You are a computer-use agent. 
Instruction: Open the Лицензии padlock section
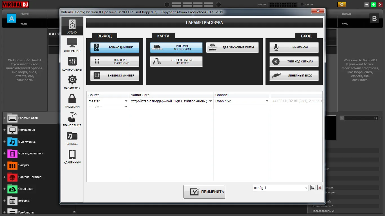pos(72,100)
